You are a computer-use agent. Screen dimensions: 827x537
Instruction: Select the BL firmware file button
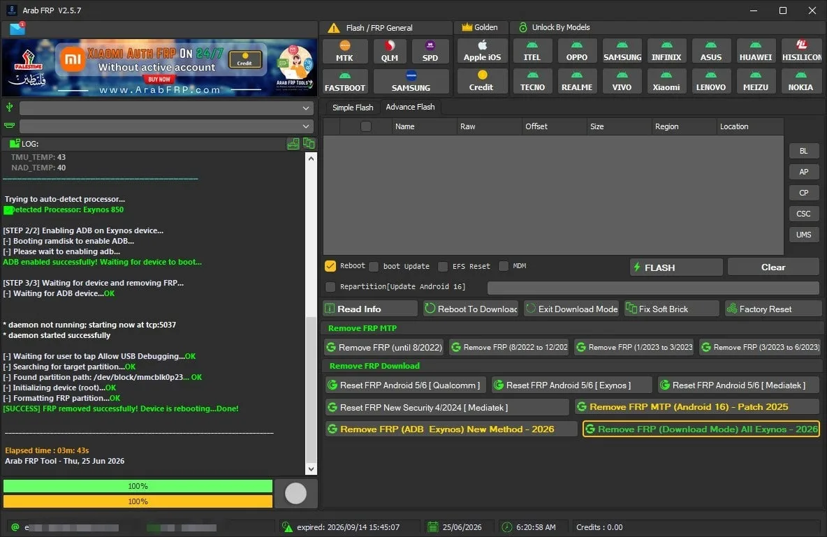(803, 151)
